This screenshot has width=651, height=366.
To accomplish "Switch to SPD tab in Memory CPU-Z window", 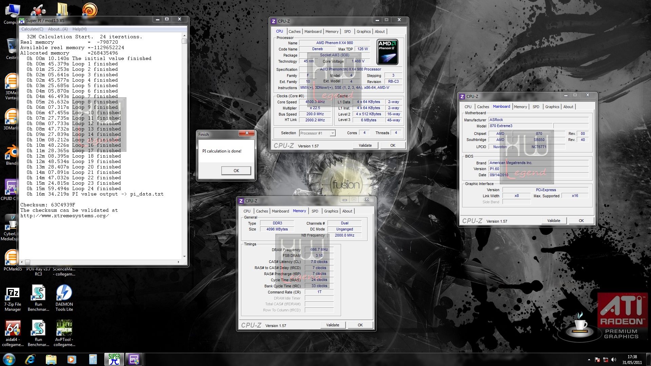I will tap(315, 211).
